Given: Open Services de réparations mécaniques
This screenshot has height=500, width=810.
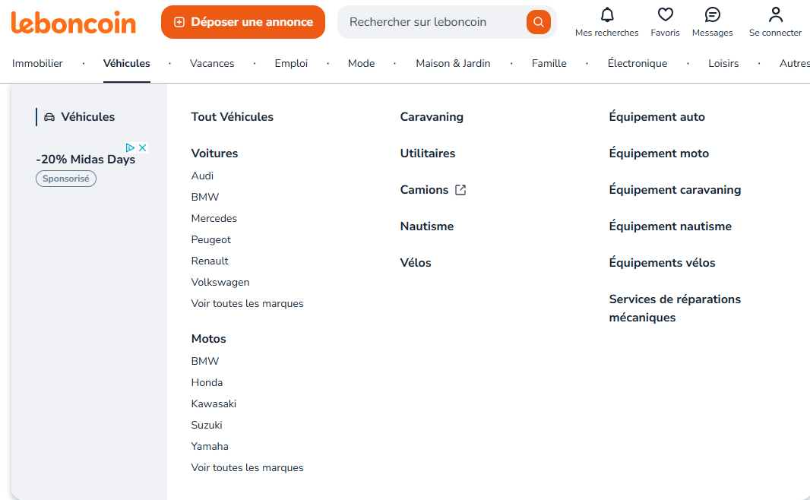Looking at the screenshot, I should click(x=674, y=308).
